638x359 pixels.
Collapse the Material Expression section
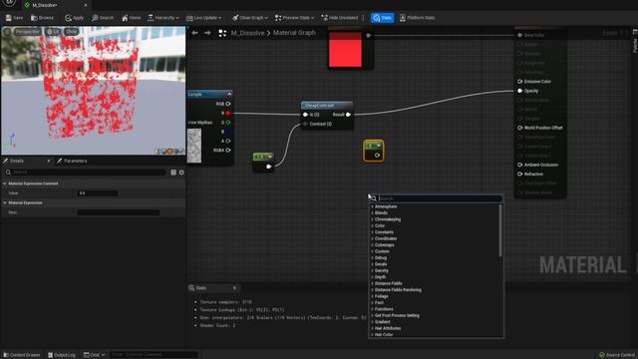tap(5, 202)
